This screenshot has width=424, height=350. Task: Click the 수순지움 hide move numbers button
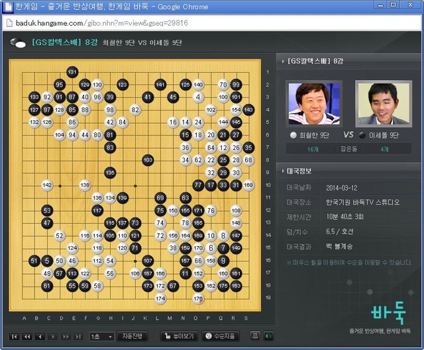click(x=220, y=336)
